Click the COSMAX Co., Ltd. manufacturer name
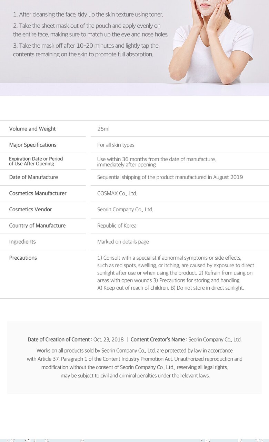 coord(117,193)
